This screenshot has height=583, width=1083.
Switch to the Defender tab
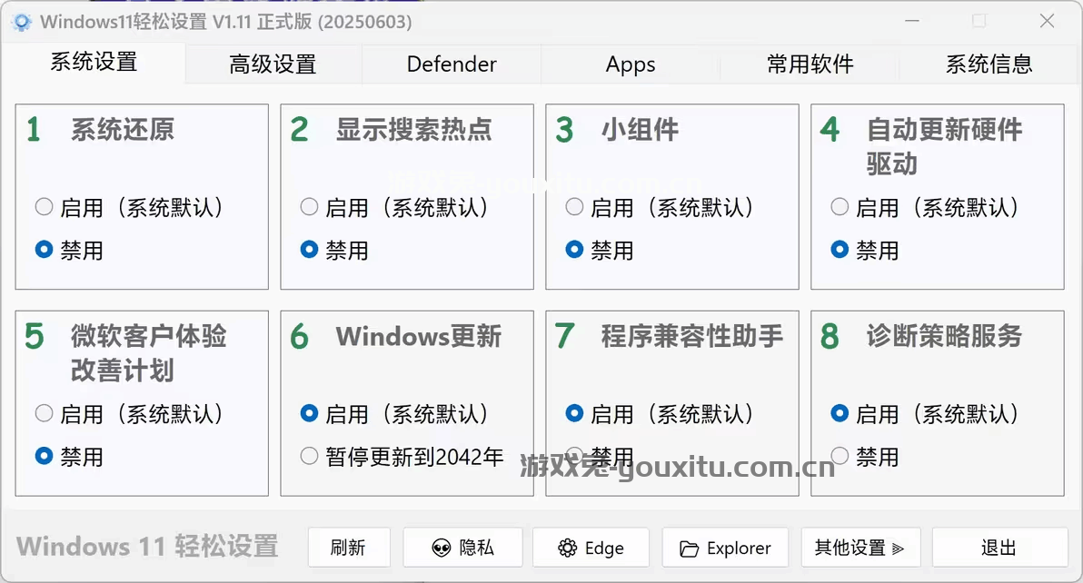(x=452, y=64)
